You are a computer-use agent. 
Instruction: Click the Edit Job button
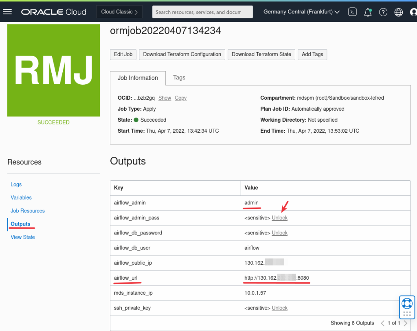123,54
